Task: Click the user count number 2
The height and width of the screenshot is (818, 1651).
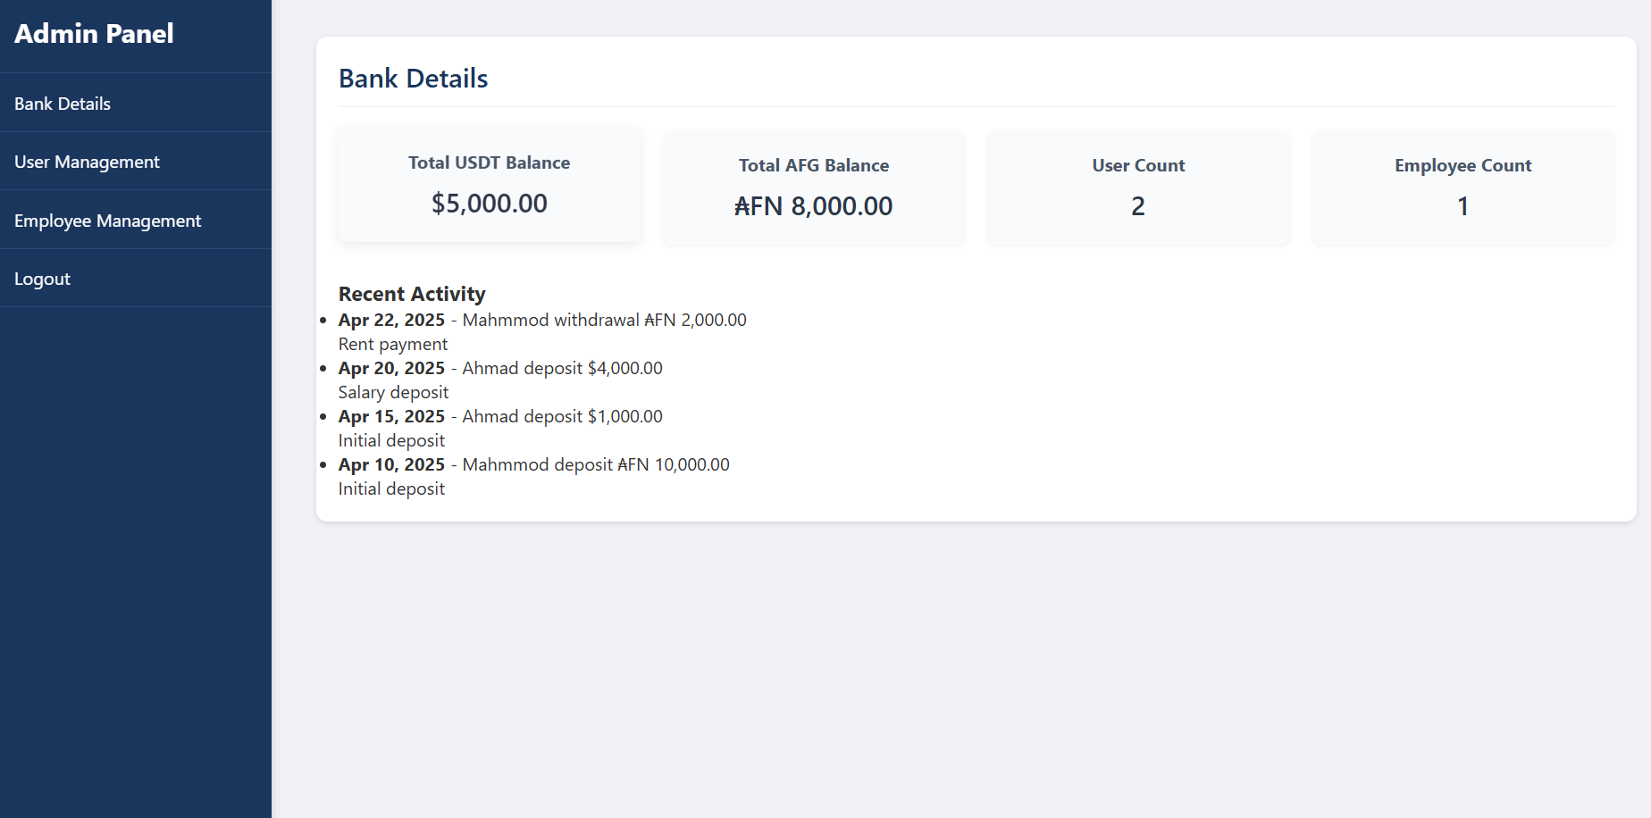Action: (x=1137, y=206)
